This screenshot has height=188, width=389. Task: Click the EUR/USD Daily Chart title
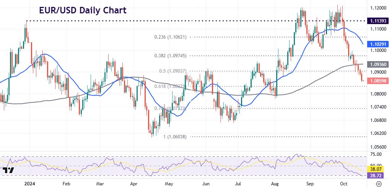[82, 10]
